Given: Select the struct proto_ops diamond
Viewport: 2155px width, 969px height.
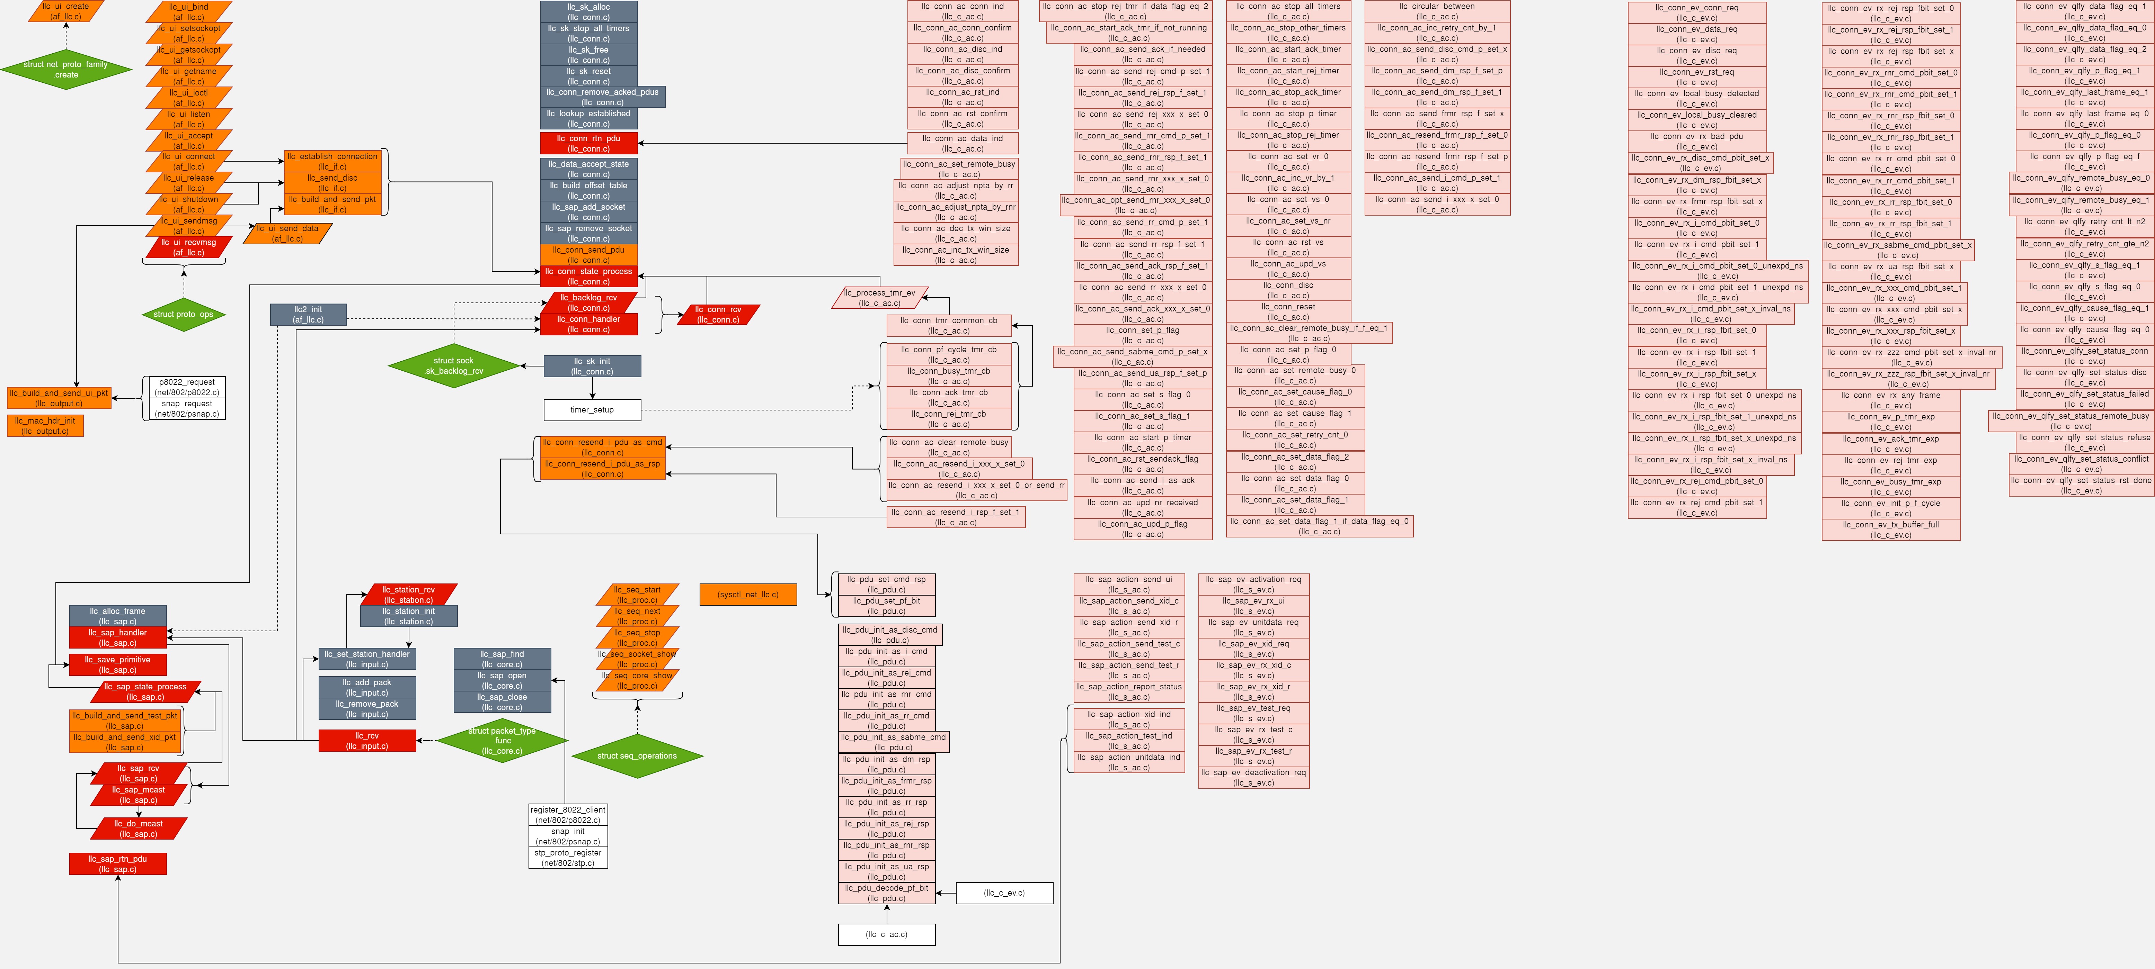Looking at the screenshot, I should tap(183, 314).
